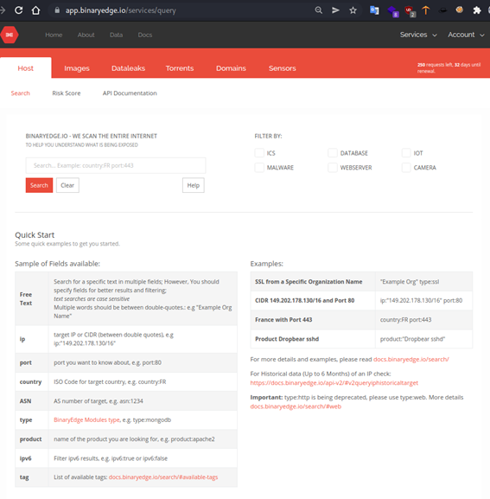
Task: Switch to the Torrents tab
Action: click(180, 68)
